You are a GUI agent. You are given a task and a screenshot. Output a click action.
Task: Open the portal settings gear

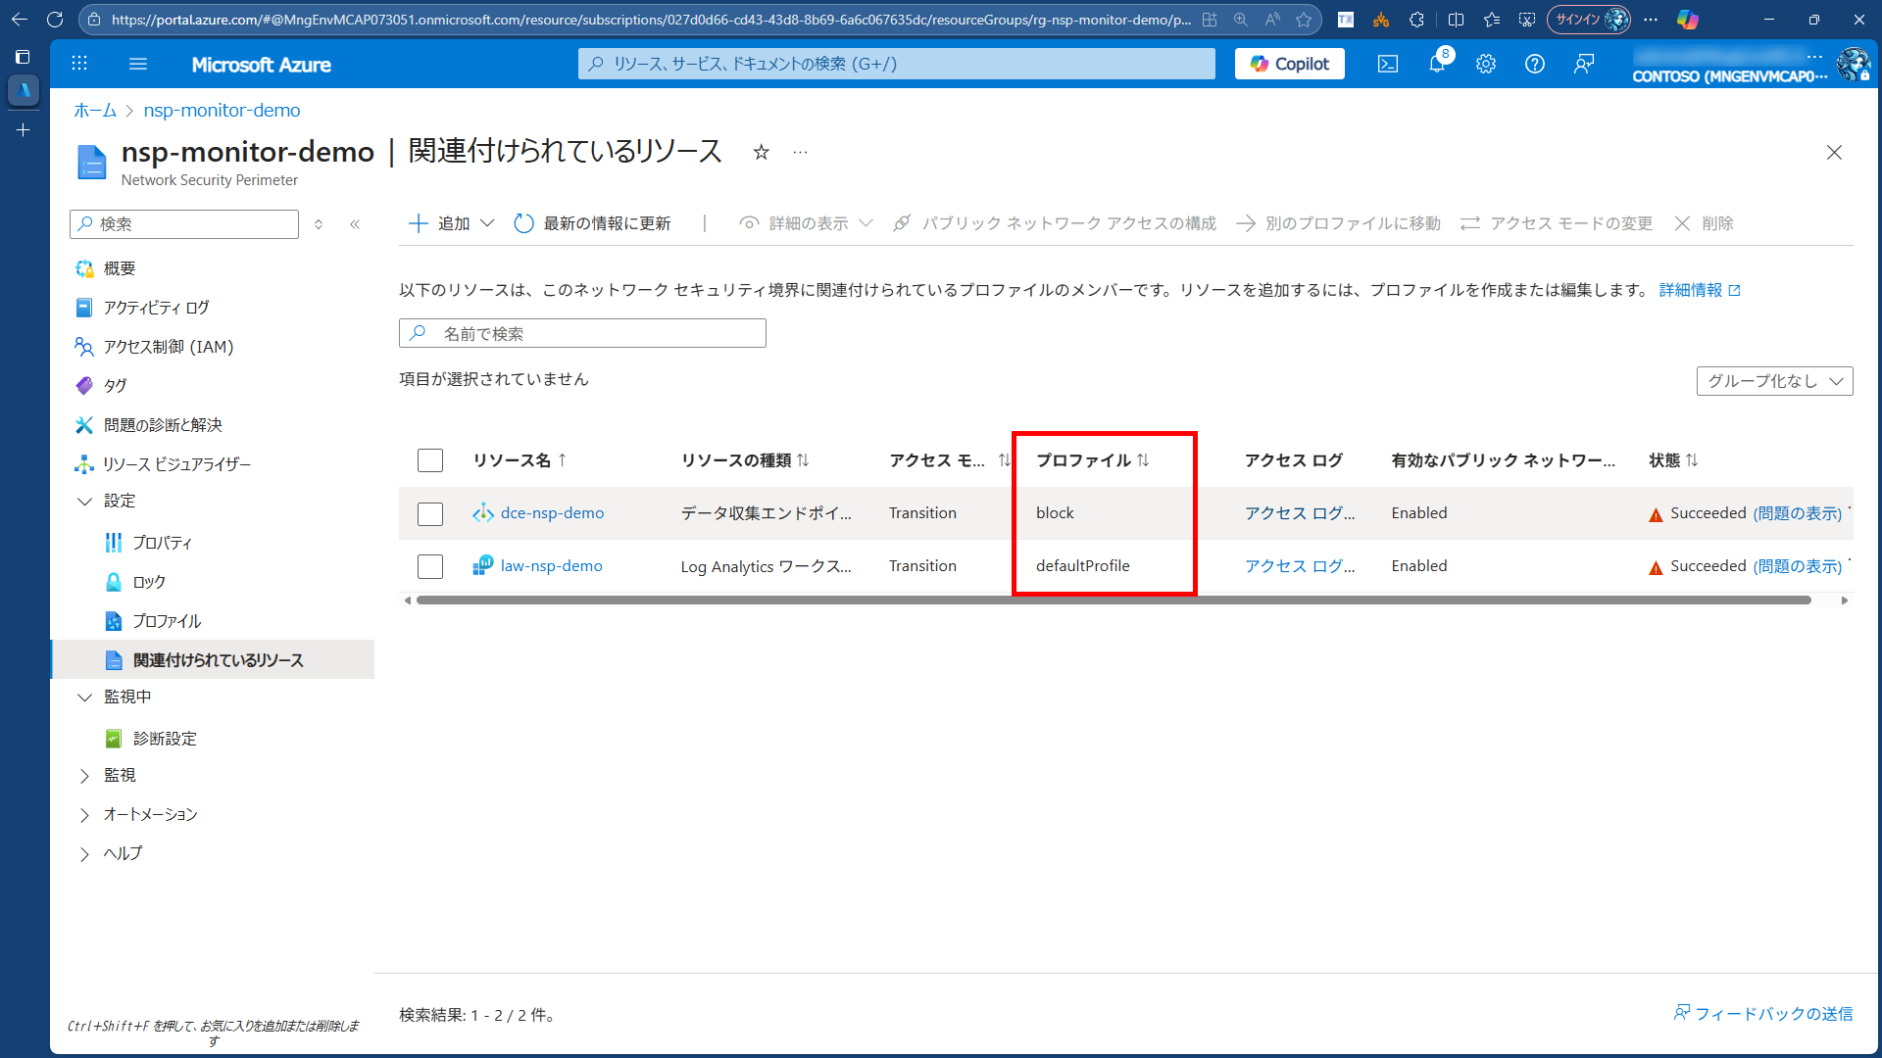[1486, 64]
